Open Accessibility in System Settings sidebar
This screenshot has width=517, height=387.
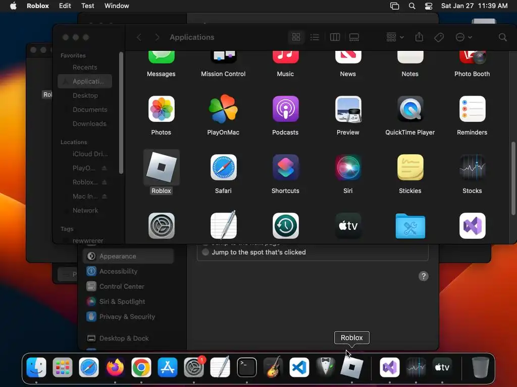coord(128,271)
